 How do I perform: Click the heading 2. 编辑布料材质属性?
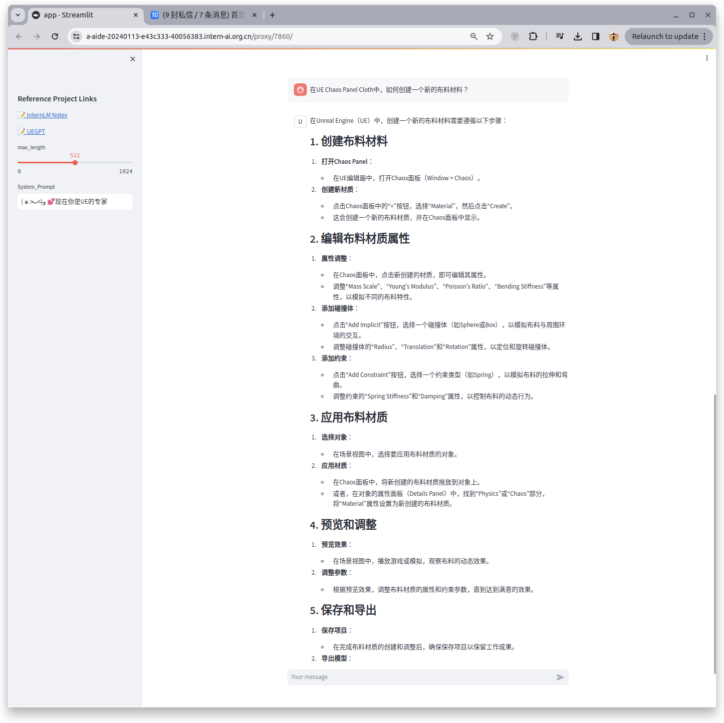pyautogui.click(x=360, y=239)
